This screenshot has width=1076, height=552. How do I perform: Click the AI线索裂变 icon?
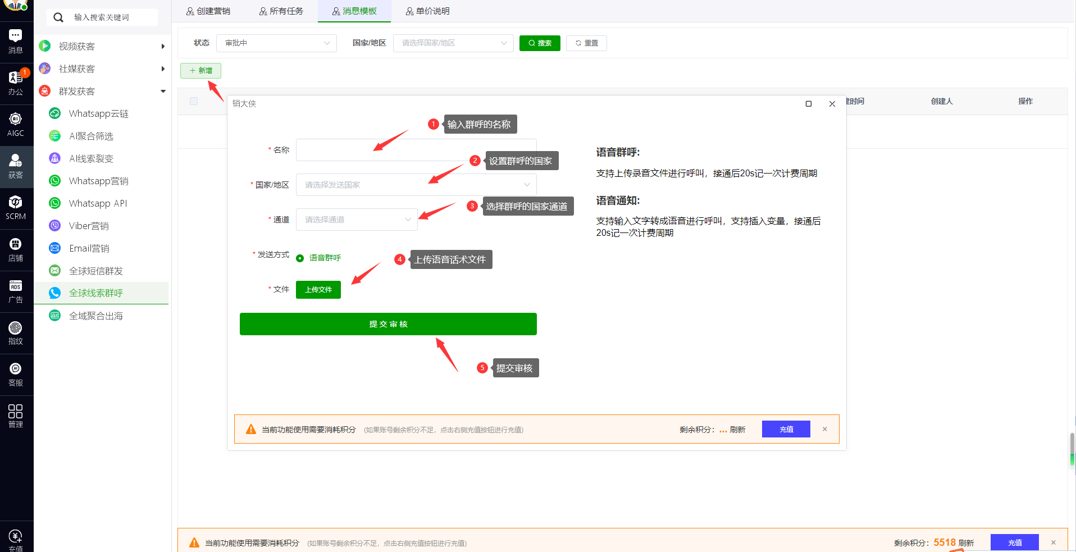[x=54, y=158]
